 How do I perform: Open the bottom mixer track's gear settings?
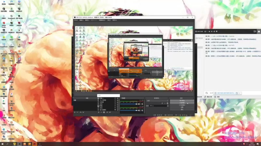pyautogui.click(x=142, y=110)
